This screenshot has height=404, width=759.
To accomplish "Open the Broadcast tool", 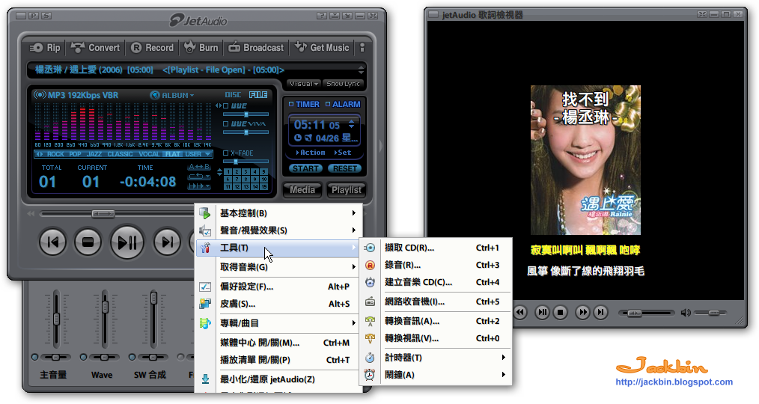I will (x=256, y=47).
